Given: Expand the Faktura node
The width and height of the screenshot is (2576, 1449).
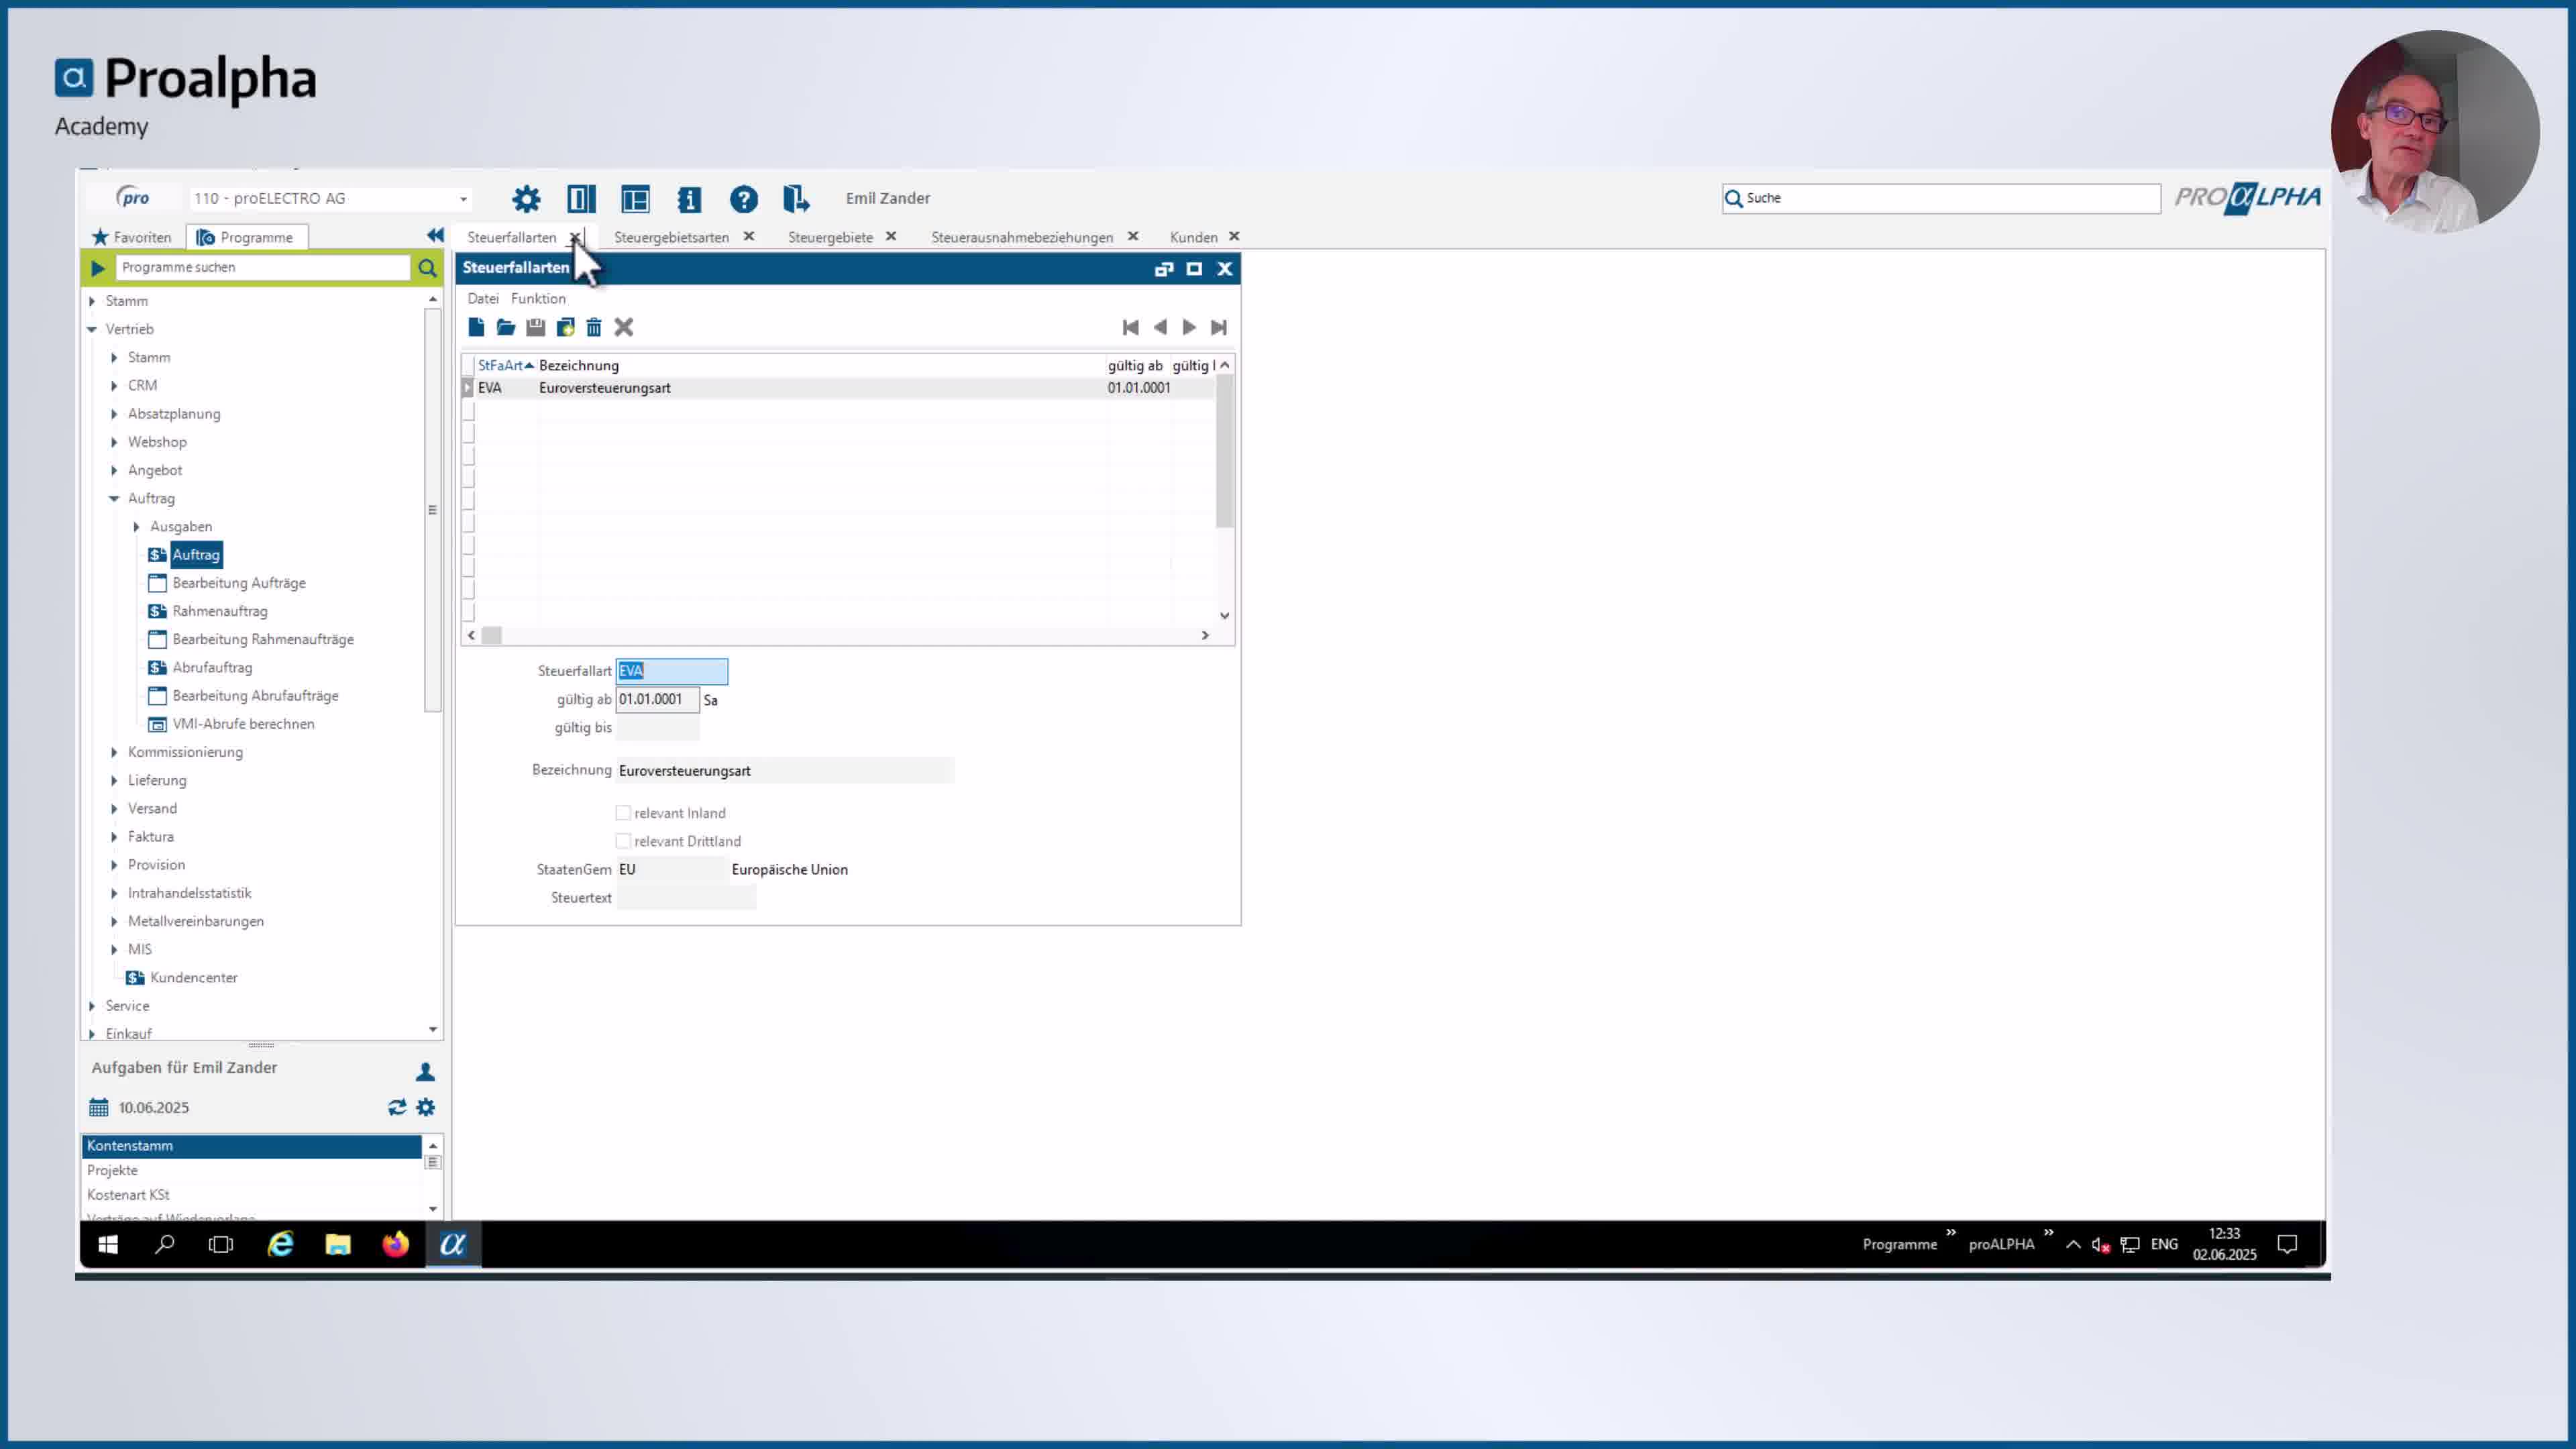Looking at the screenshot, I should click(114, 836).
